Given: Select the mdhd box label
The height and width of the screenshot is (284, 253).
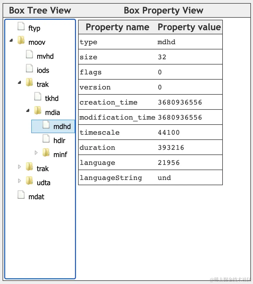Looking at the screenshot, I should point(62,126).
